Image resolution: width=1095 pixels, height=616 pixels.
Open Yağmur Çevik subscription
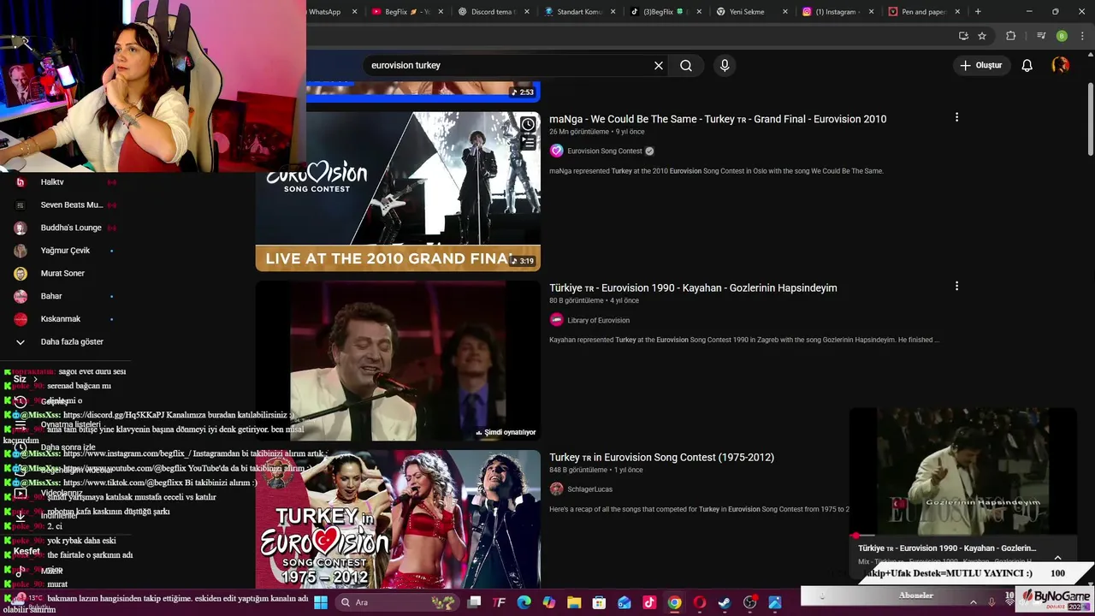(x=64, y=251)
